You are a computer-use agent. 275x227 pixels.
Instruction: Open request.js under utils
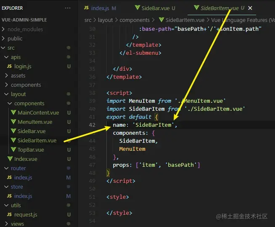pyautogui.click(x=26, y=215)
